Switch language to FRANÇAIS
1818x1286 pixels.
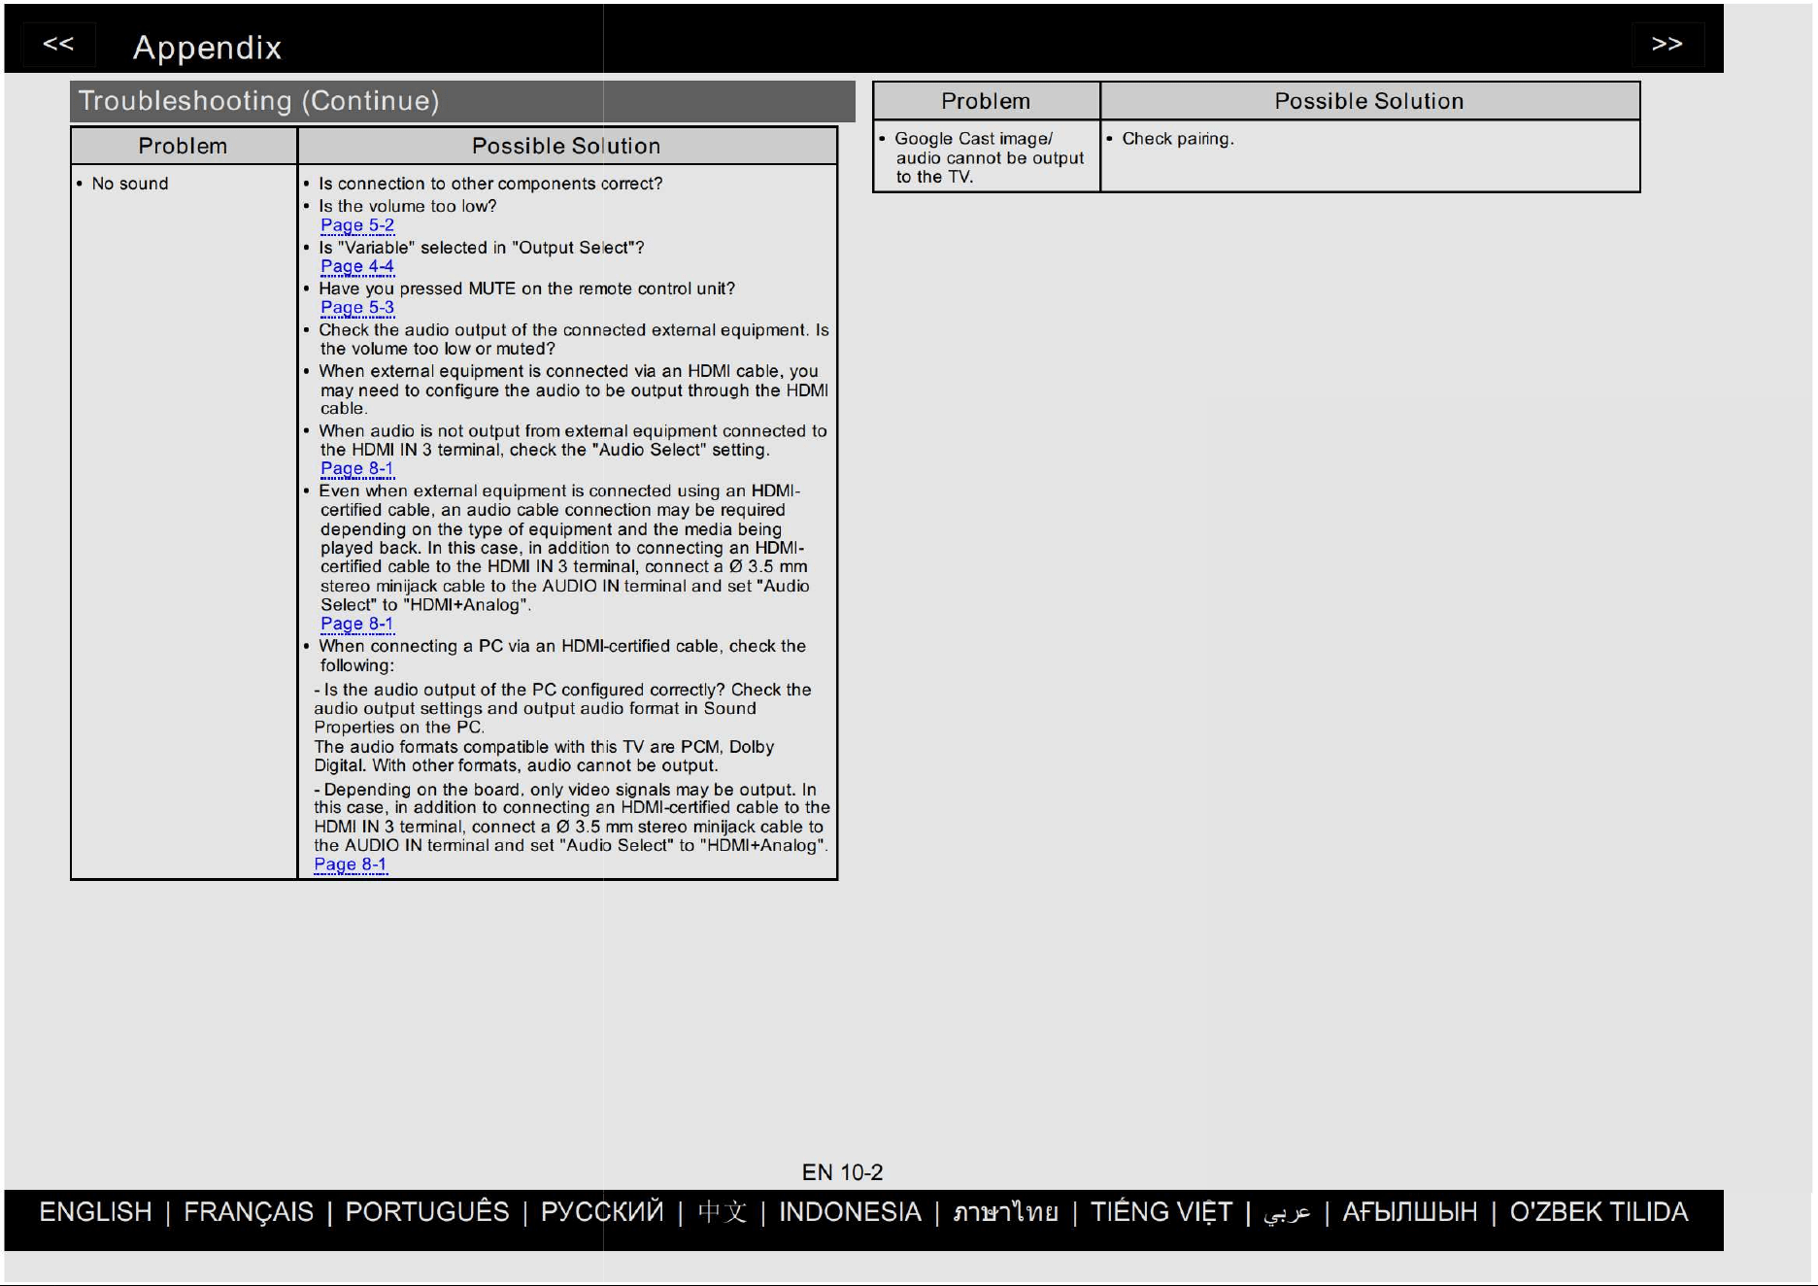click(x=249, y=1212)
